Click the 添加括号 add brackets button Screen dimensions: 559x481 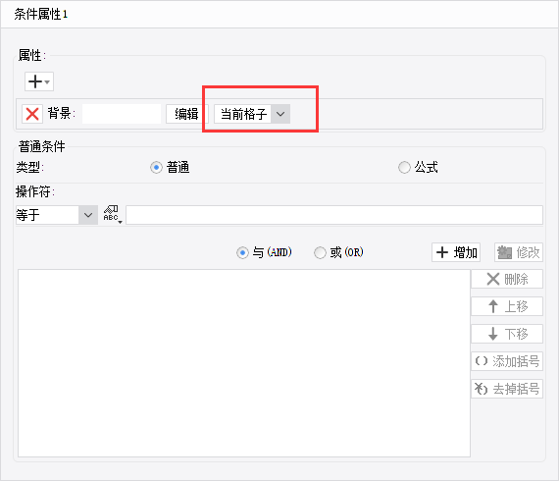tap(507, 361)
